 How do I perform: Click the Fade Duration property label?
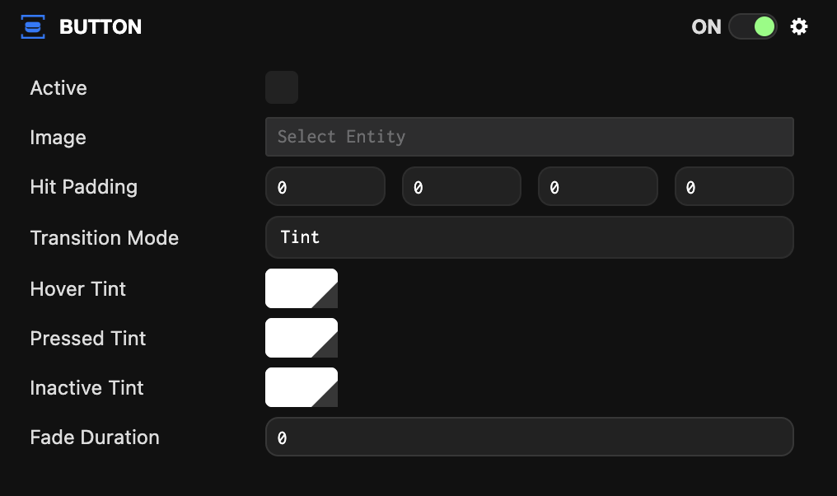pos(94,437)
